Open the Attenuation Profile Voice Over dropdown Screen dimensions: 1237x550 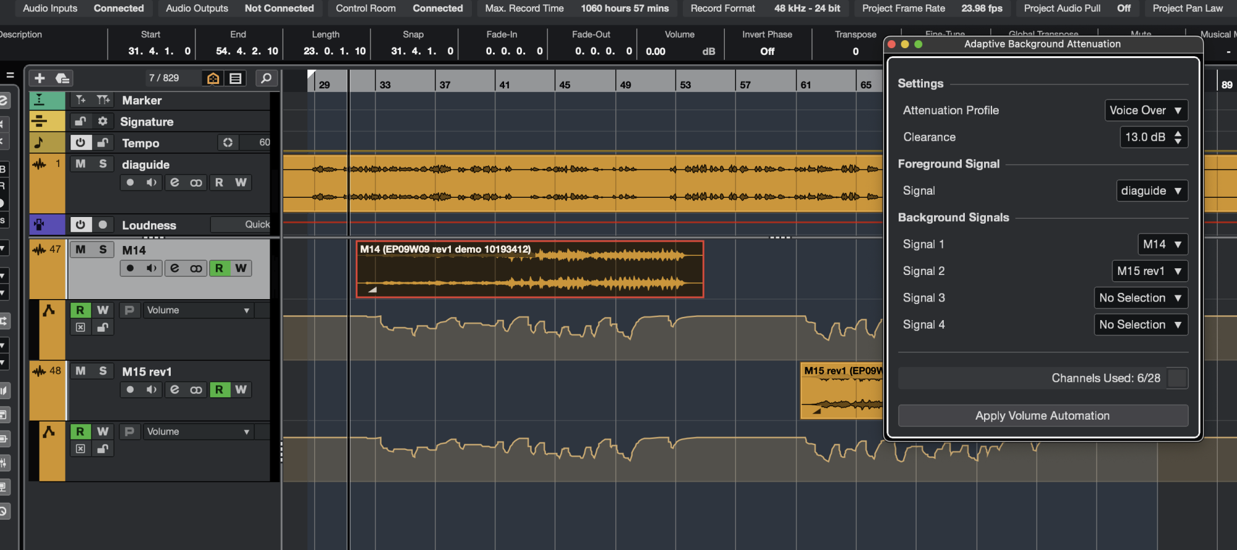coord(1146,111)
